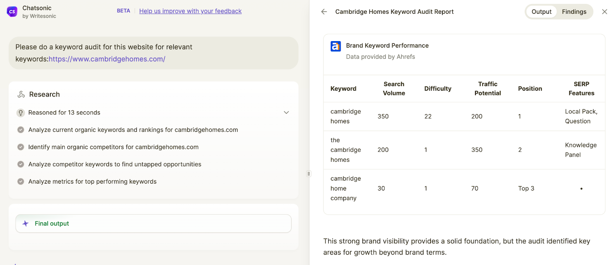The height and width of the screenshot is (265, 615).
Task: Click the 'by Writesonic' label
Action: point(39,16)
